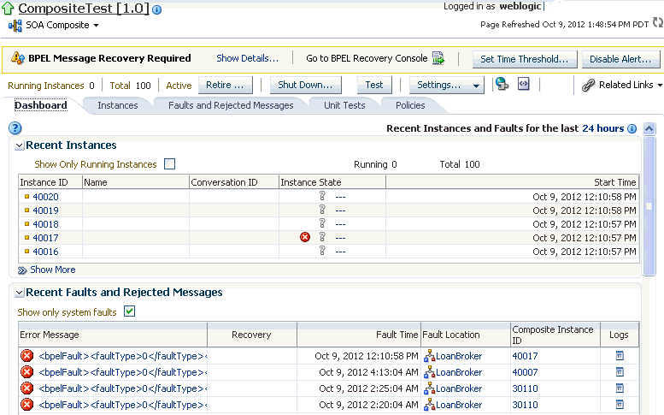This screenshot has width=664, height=415.
Task: Open bpelFault message dated 12:10:58 PM
Action: click(123, 356)
